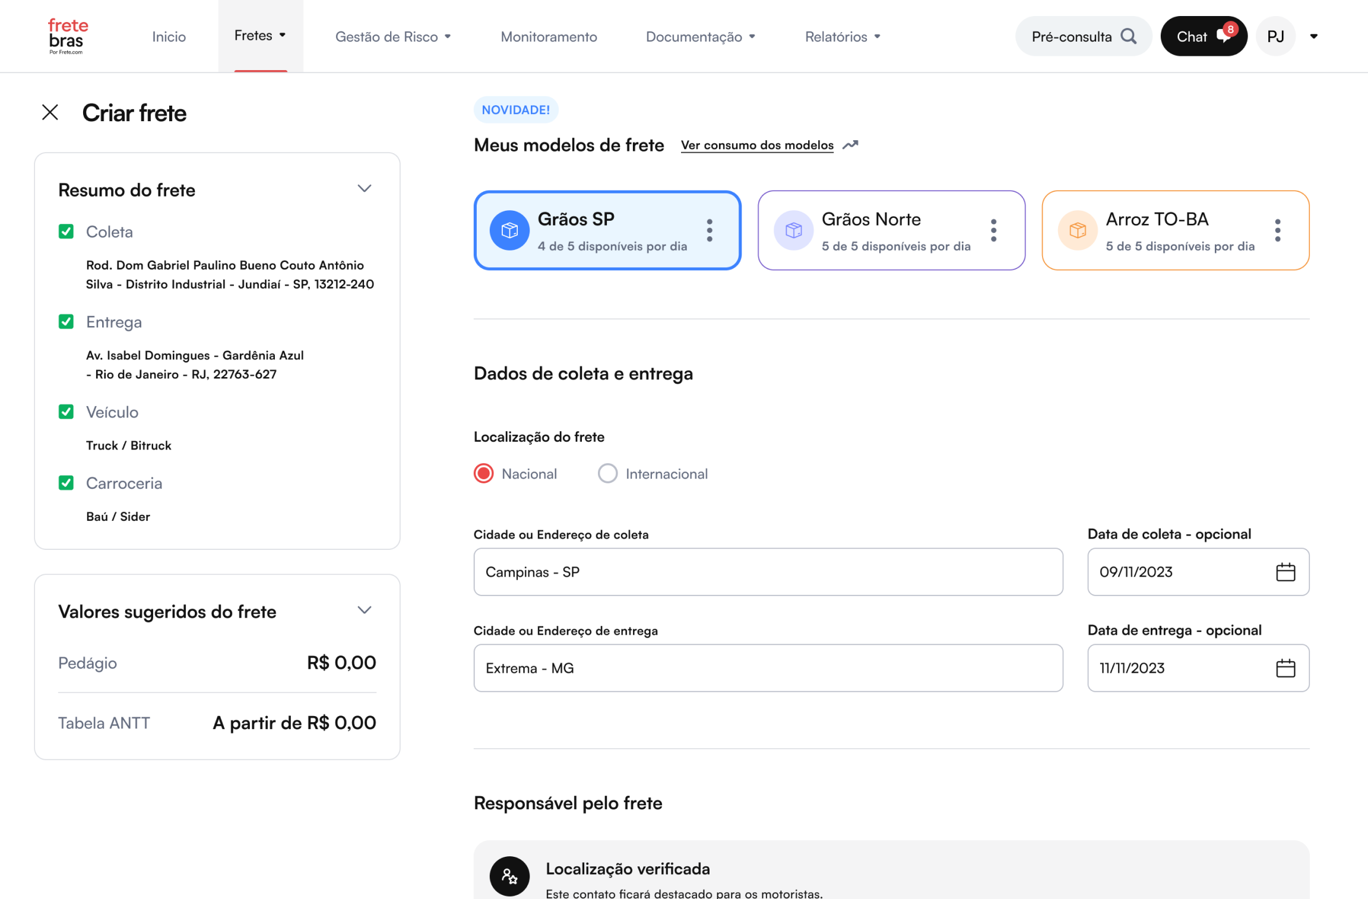This screenshot has height=899, width=1368.
Task: Click the Cidade ou Endereço de entrega field
Action: coord(768,668)
